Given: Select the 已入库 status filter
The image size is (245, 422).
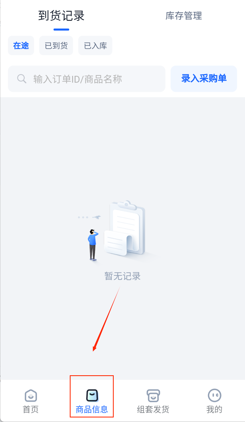Looking at the screenshot, I should click(x=95, y=45).
